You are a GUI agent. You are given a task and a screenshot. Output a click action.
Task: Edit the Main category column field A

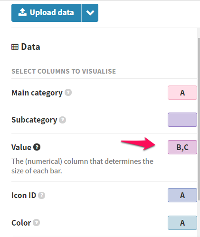point(182,93)
